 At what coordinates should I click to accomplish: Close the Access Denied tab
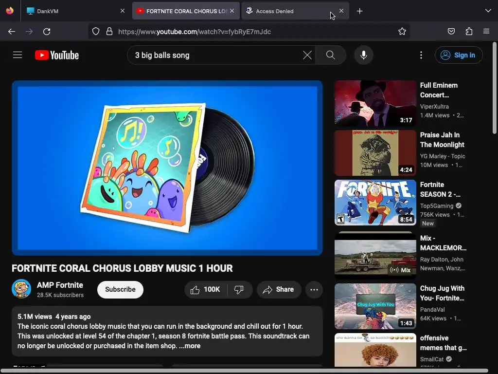click(x=341, y=11)
